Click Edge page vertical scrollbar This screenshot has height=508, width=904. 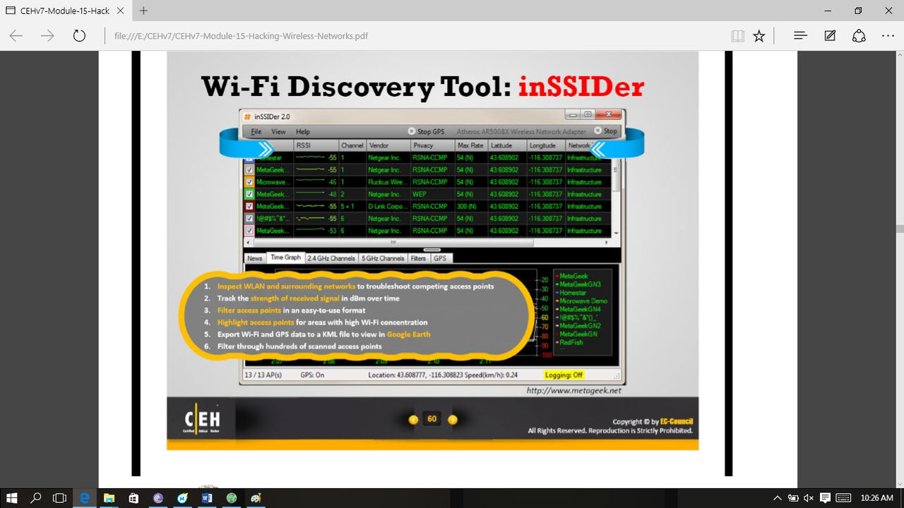(898, 229)
